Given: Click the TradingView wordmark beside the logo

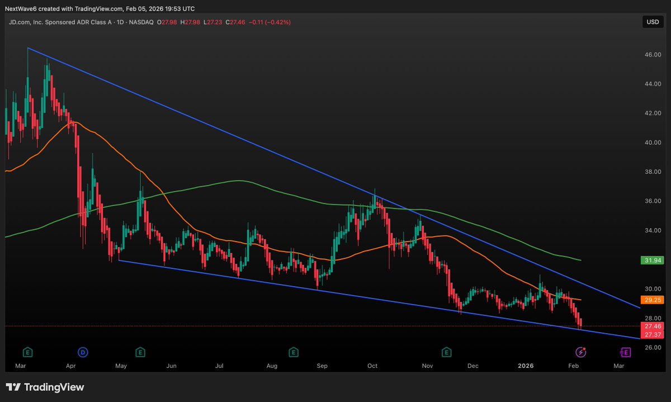Looking at the screenshot, I should [x=54, y=387].
